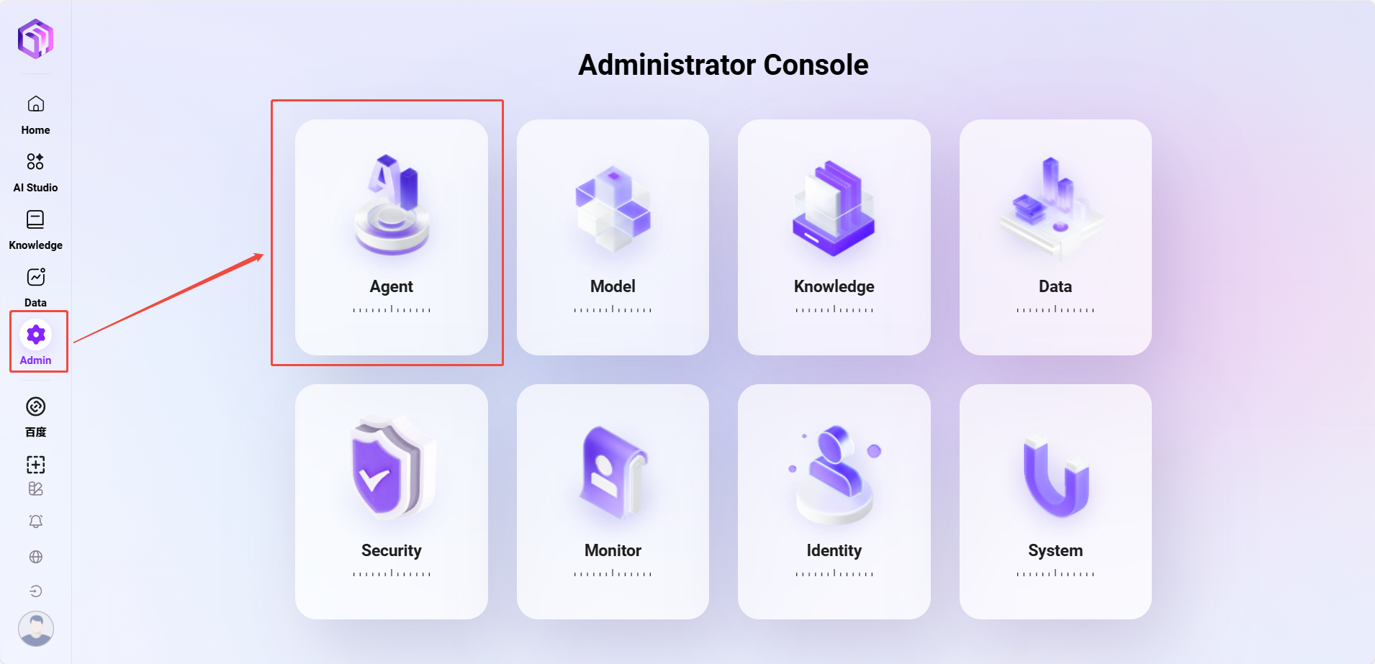Image resolution: width=1375 pixels, height=664 pixels.
Task: Go to AI Studio in sidebar
Action: tap(35, 172)
